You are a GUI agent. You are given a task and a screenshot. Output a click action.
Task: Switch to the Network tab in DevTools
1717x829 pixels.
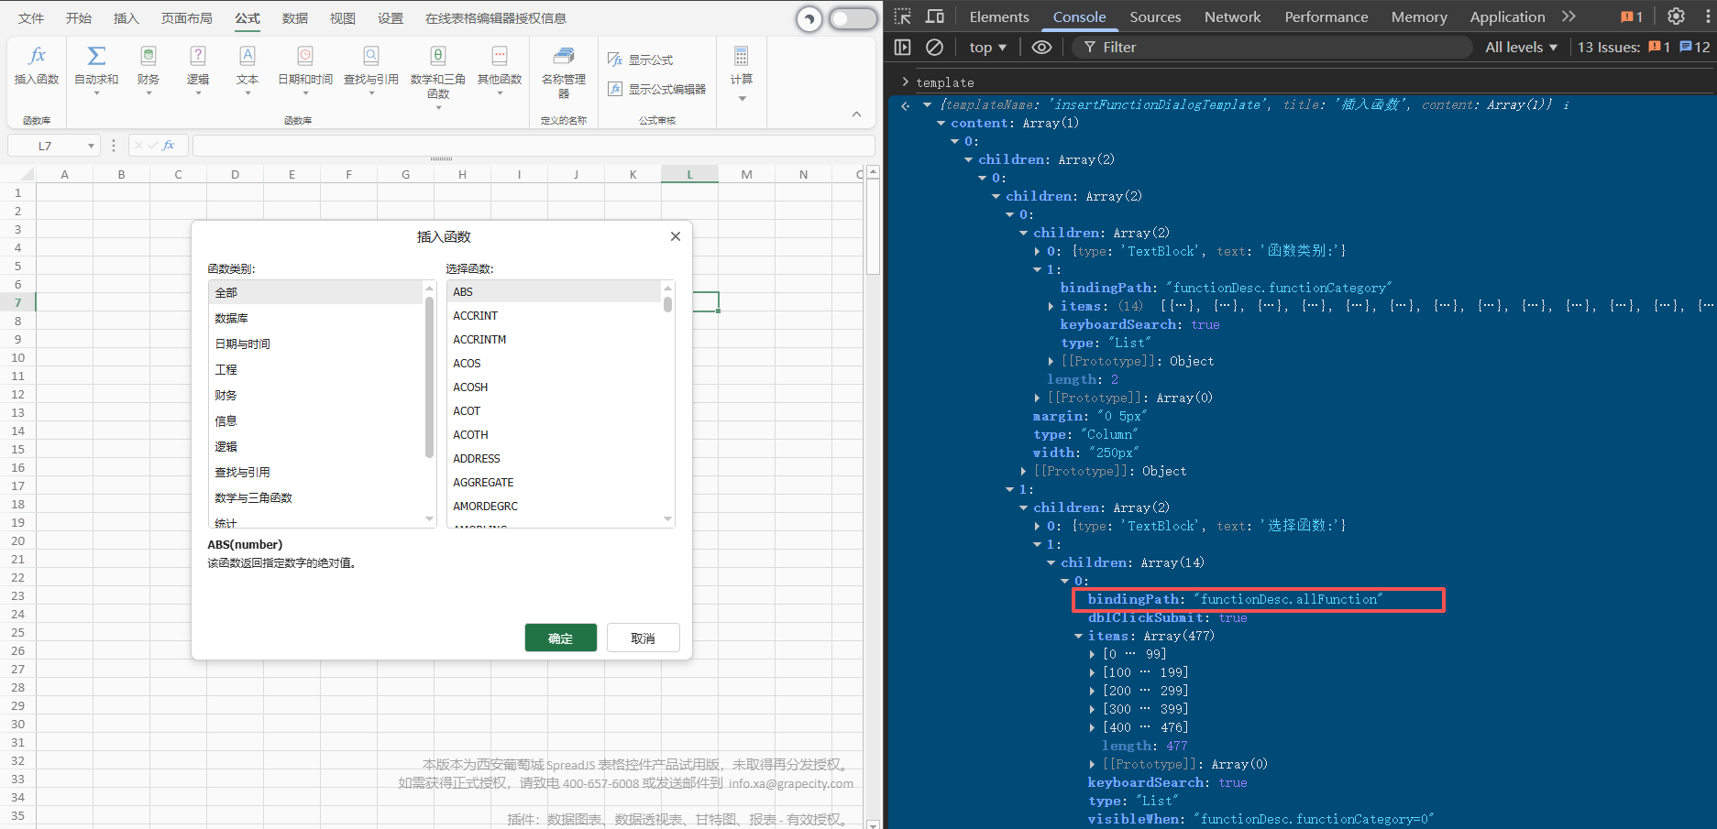1232,16
